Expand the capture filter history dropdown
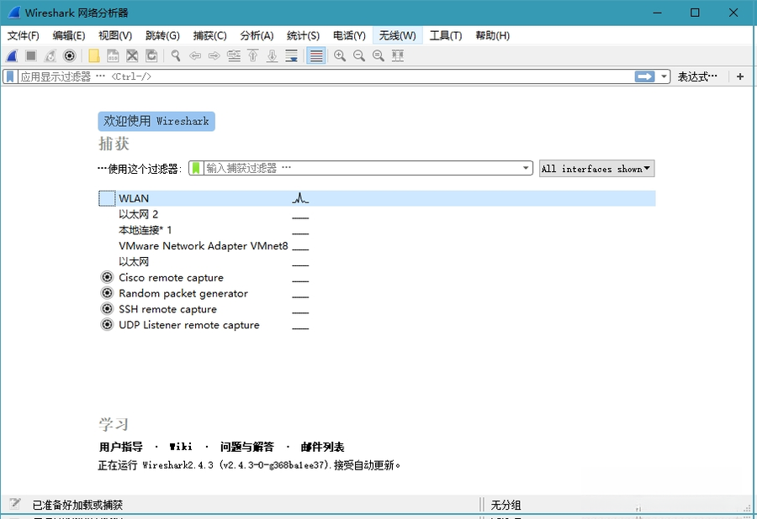Image resolution: width=757 pixels, height=519 pixels. 526,168
